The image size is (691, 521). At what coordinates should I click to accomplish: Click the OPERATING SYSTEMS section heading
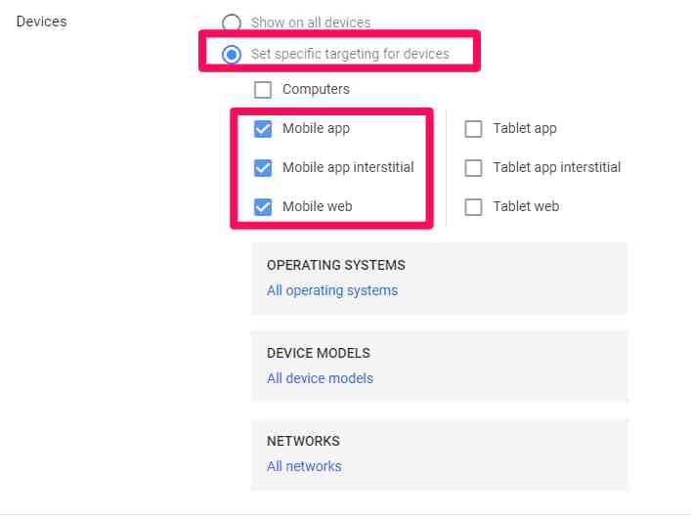(x=335, y=265)
